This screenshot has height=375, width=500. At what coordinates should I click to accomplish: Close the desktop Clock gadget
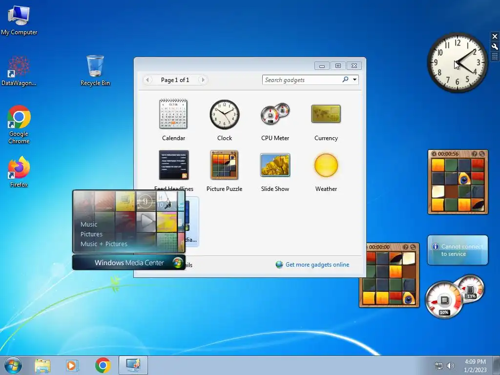point(495,36)
